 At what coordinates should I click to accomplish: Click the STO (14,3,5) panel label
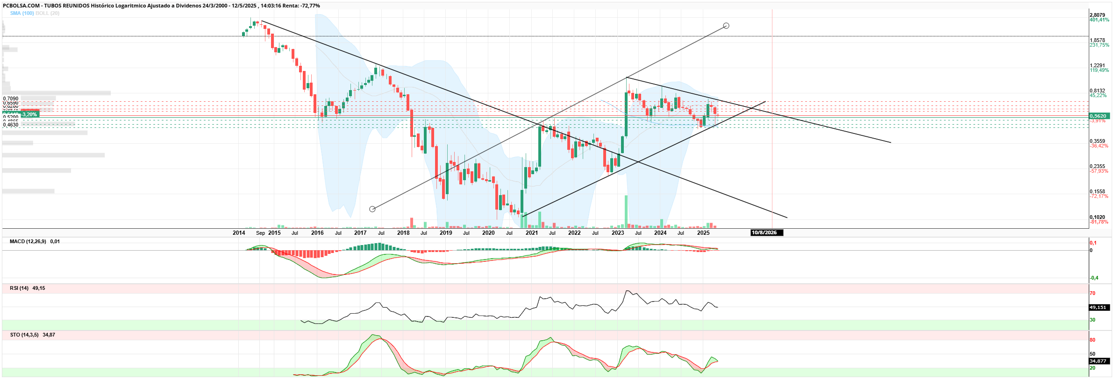pyautogui.click(x=24, y=335)
